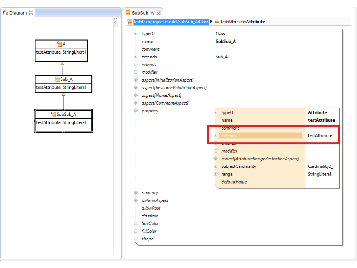Click the class icon on Sub_A node
357x268 pixels.
point(57,79)
